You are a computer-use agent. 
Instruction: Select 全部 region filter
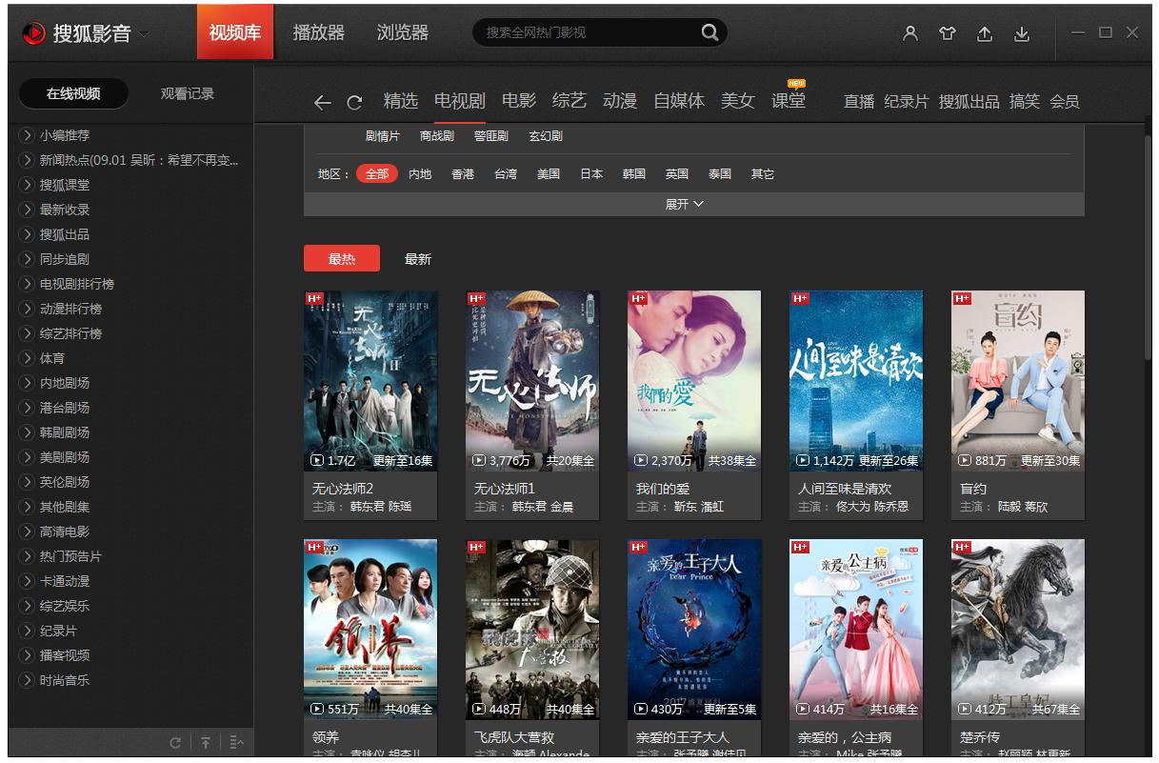point(377,174)
